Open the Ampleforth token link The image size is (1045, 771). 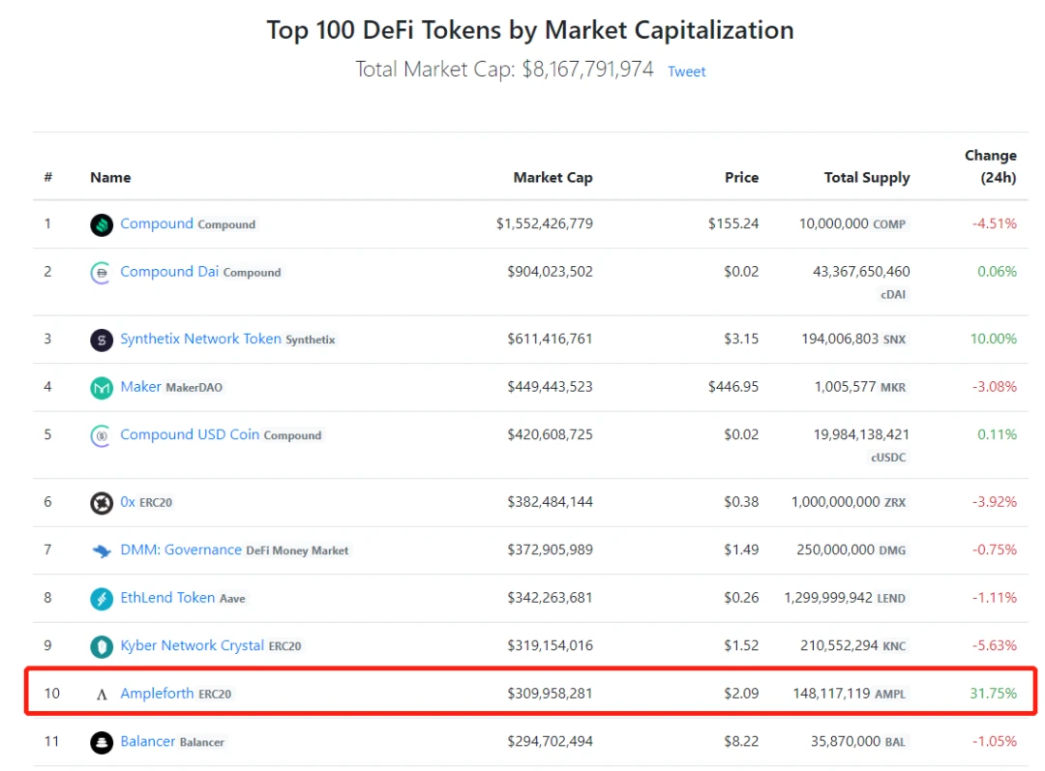158,694
